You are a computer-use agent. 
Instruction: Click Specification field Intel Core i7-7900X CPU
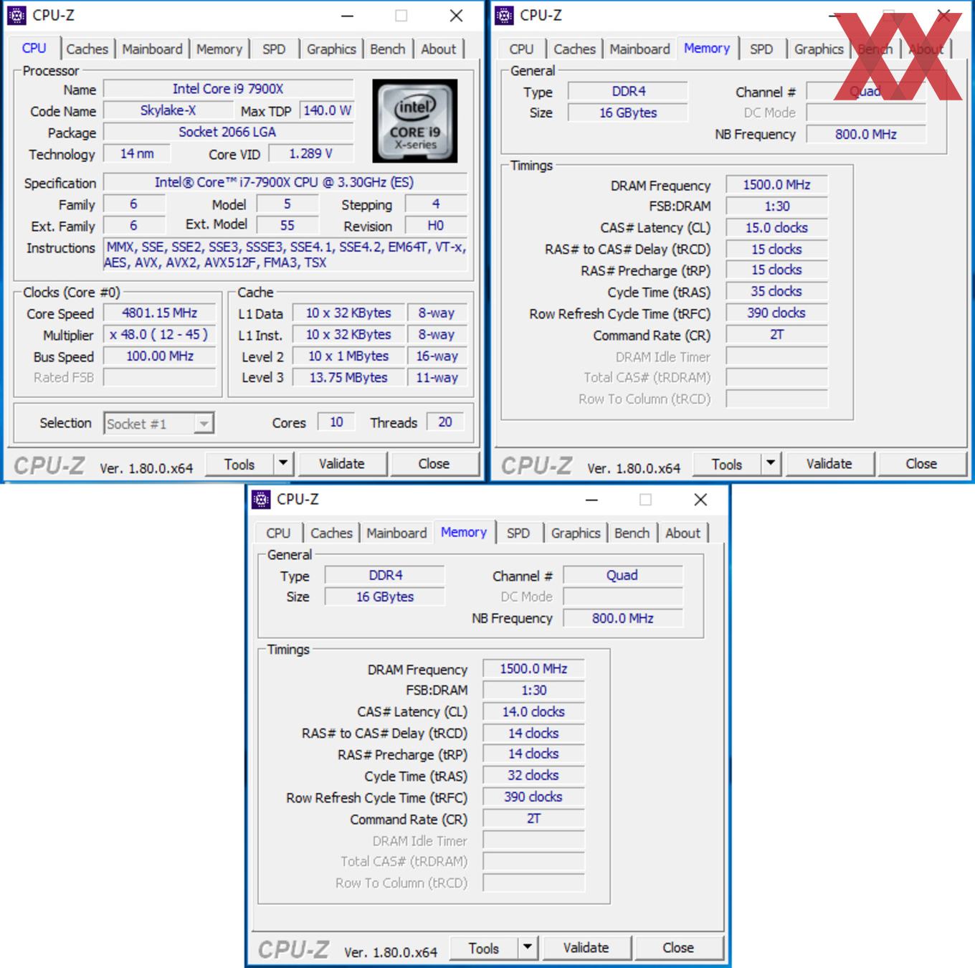point(285,182)
